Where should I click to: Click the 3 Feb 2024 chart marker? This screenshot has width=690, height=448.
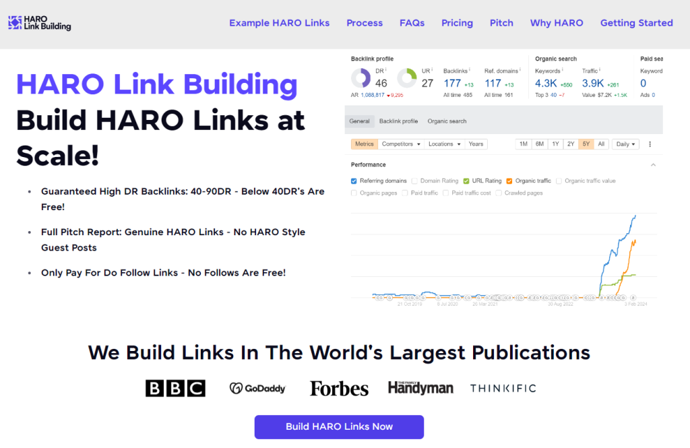tap(633, 297)
